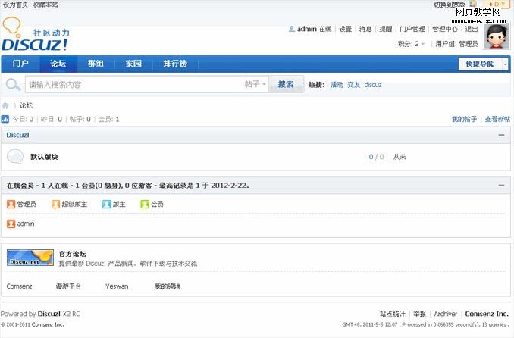Screen dimensions: 514x338
Task: Click the magnifier icon in search bar
Action: [x=14, y=84]
